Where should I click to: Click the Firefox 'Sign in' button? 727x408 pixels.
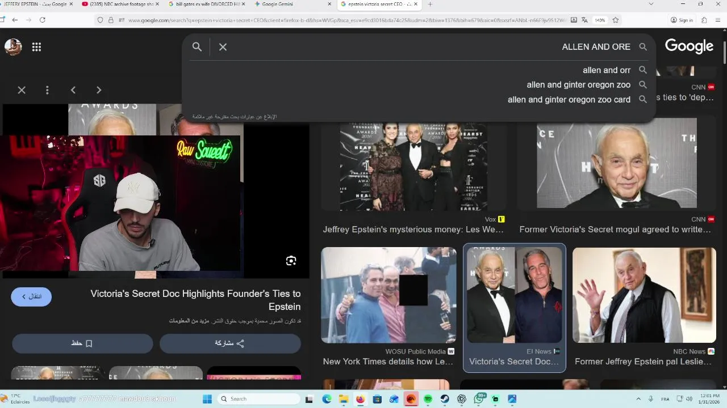click(x=682, y=20)
